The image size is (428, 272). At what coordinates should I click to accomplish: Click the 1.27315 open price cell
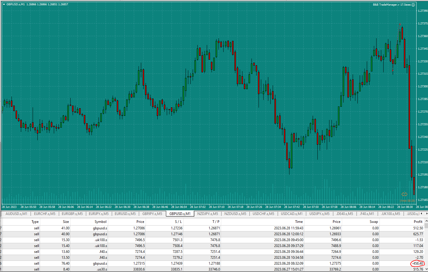[139, 263]
